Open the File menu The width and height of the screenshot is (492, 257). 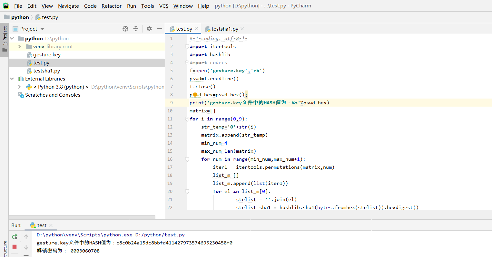click(18, 6)
